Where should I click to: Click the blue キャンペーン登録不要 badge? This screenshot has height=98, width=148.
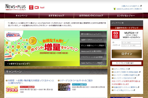pos(79,84)
